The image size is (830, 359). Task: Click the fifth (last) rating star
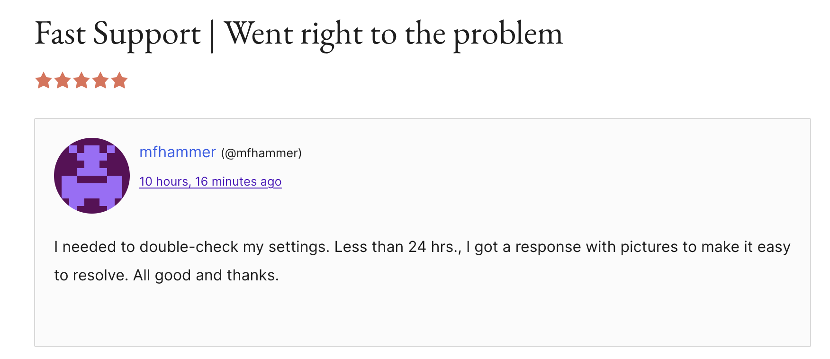(x=119, y=81)
